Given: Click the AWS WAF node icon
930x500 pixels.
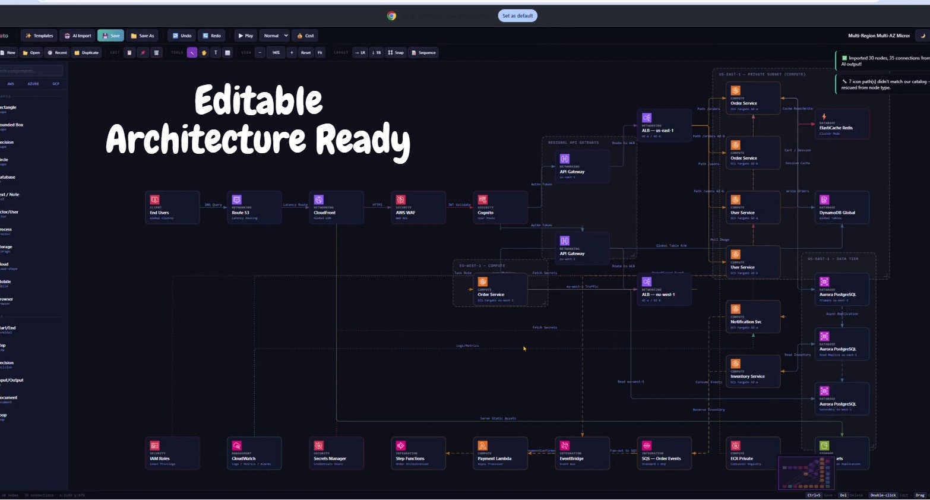Looking at the screenshot, I should [400, 200].
